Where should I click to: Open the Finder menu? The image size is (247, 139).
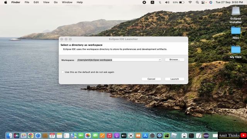point(16,2)
